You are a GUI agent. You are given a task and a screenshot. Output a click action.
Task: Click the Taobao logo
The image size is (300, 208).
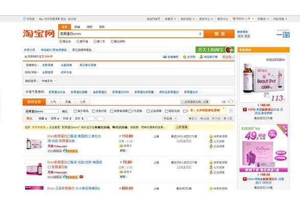click(x=39, y=34)
